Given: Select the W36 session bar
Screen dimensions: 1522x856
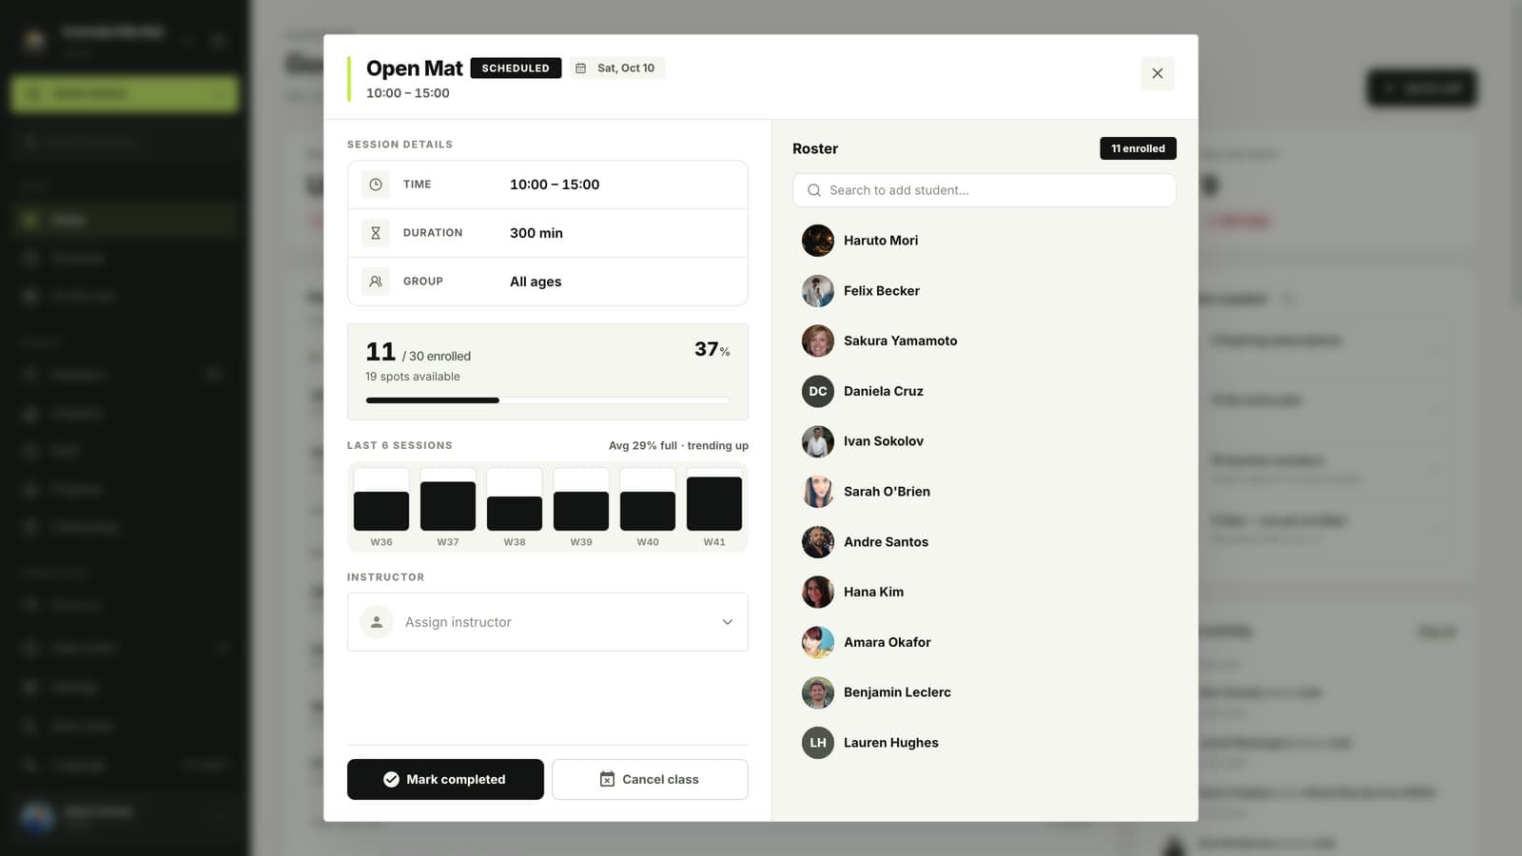Looking at the screenshot, I should tap(381, 499).
